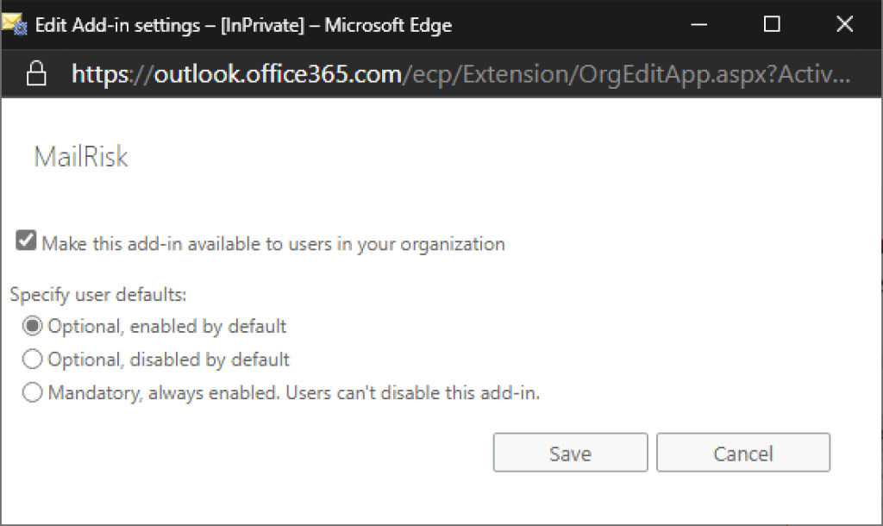Click the outlook.office365.com domain in the URL
The height and width of the screenshot is (526, 883).
(278, 75)
